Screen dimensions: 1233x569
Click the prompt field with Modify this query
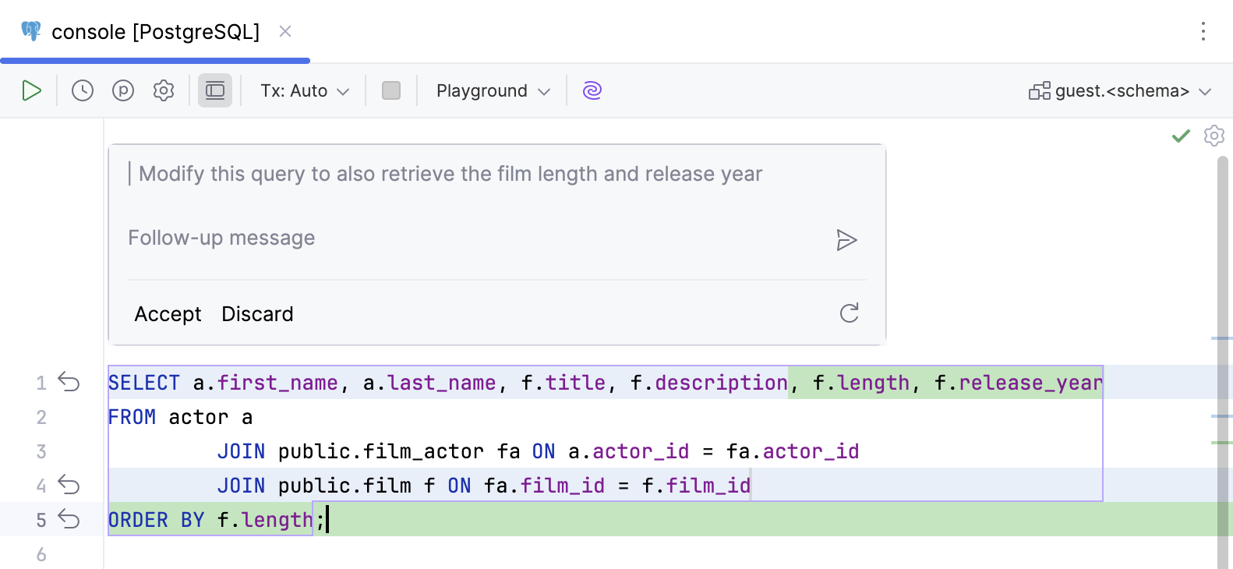[497, 174]
